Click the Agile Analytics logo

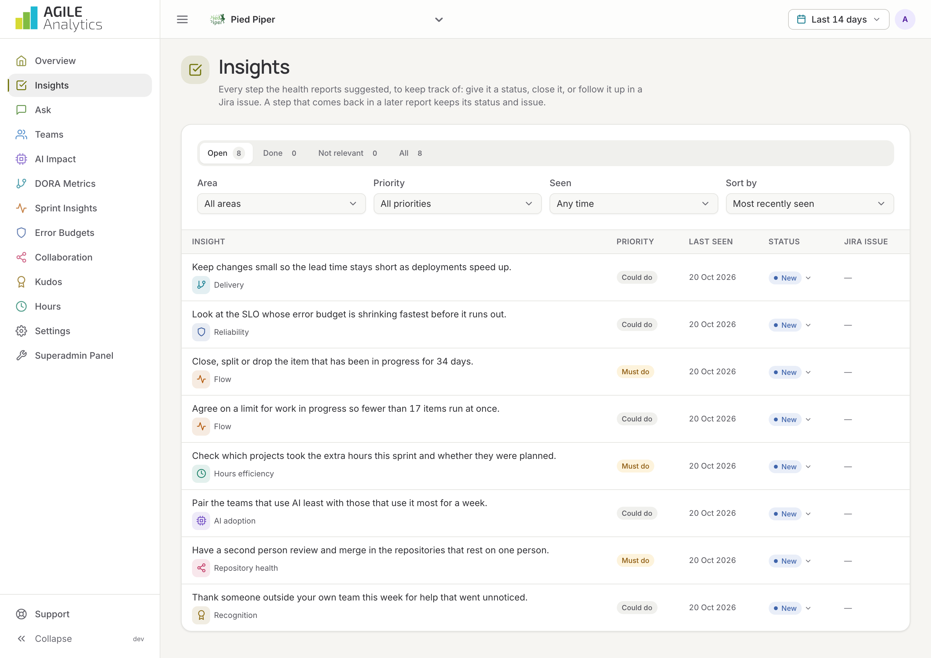pos(59,19)
